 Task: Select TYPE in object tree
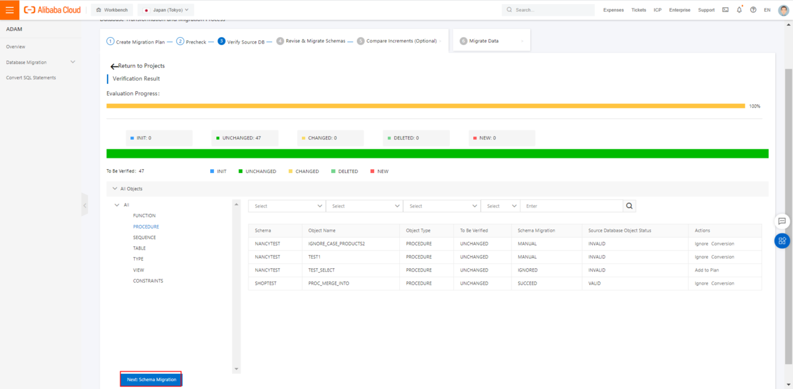coord(138,259)
